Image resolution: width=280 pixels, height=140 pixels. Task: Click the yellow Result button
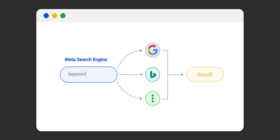205,75
